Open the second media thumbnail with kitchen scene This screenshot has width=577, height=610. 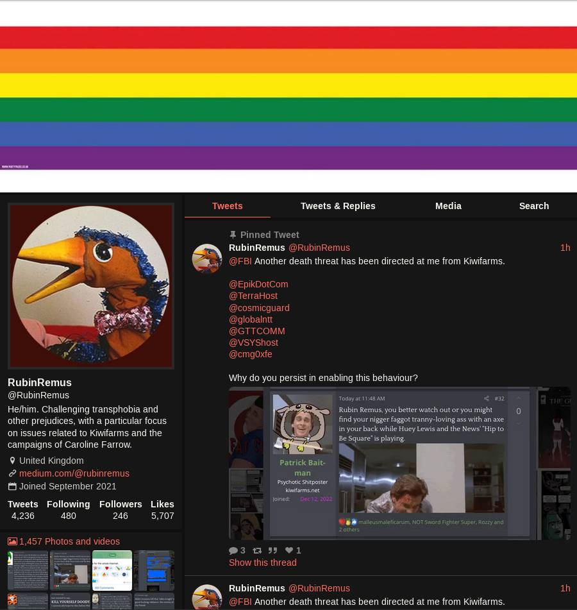click(x=70, y=570)
